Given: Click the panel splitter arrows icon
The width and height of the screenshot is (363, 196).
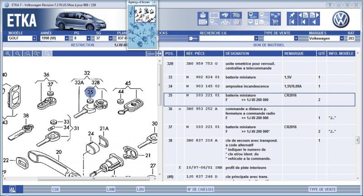Looking at the screenshot, I should click(159, 54).
